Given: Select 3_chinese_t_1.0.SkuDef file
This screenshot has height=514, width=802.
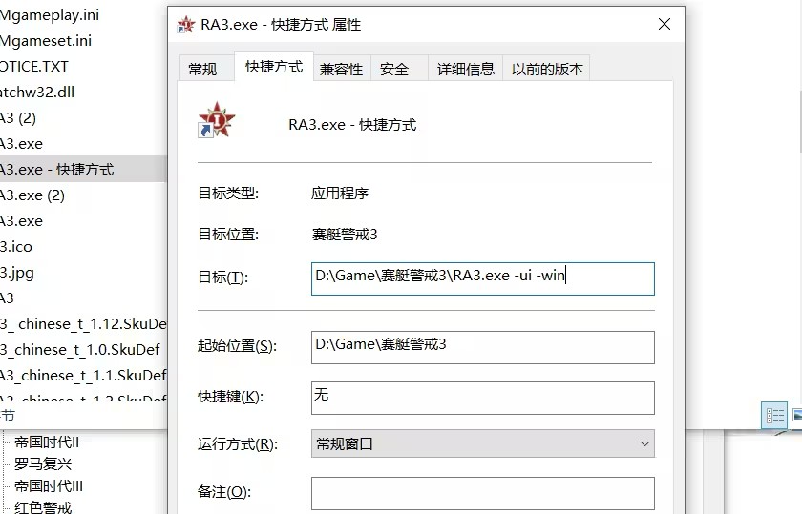Looking at the screenshot, I should click(80, 350).
